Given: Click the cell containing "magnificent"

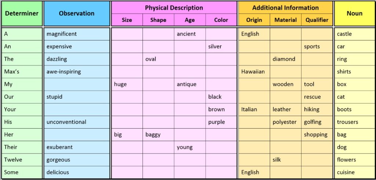Looking at the screenshot, I should coord(76,34).
